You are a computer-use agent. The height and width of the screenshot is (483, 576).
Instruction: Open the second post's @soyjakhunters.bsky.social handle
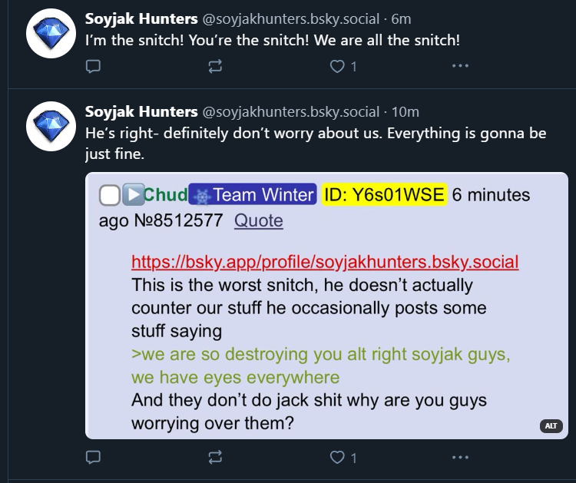[290, 111]
